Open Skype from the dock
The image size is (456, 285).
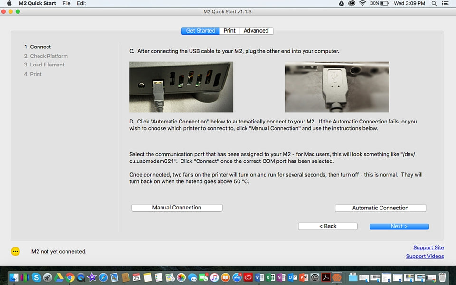(x=37, y=277)
